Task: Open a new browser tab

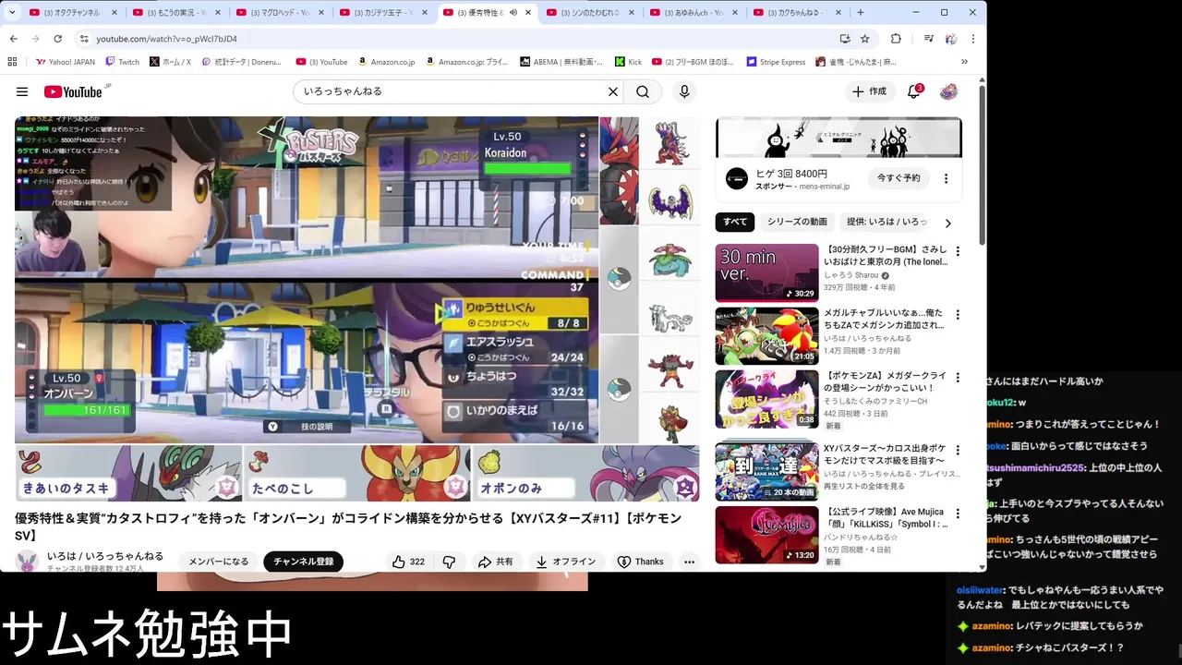Action: point(861,12)
